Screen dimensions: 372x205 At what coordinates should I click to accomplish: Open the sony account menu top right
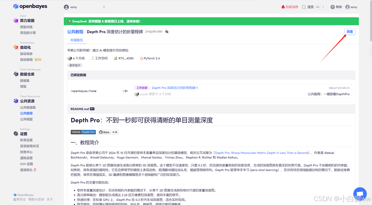pyautogui.click(x=351, y=7)
